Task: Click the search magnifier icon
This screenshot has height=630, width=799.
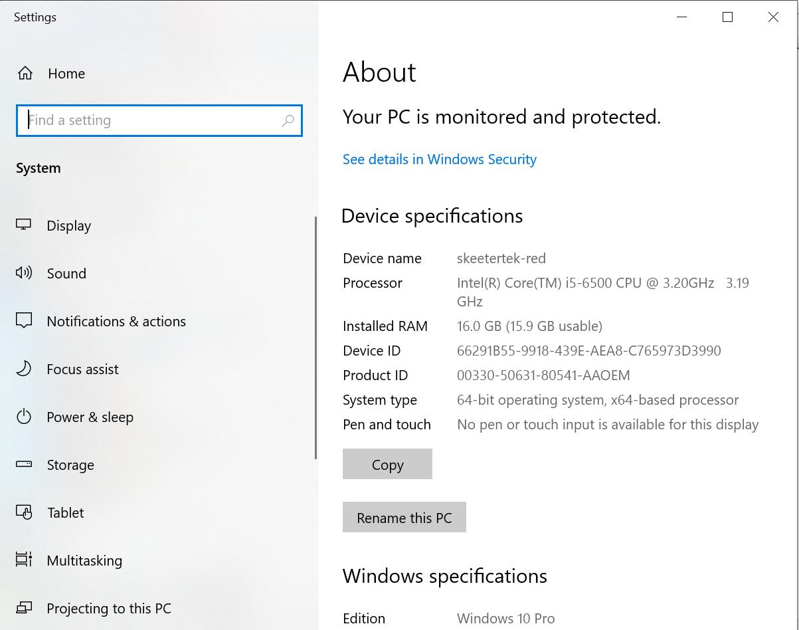Action: tap(288, 120)
